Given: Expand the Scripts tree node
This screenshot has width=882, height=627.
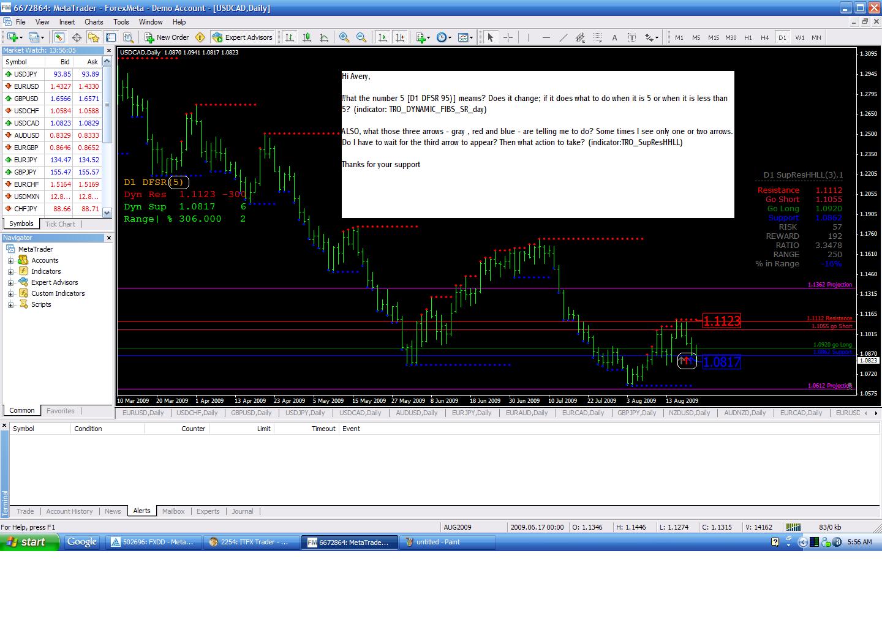Looking at the screenshot, I should pos(10,305).
